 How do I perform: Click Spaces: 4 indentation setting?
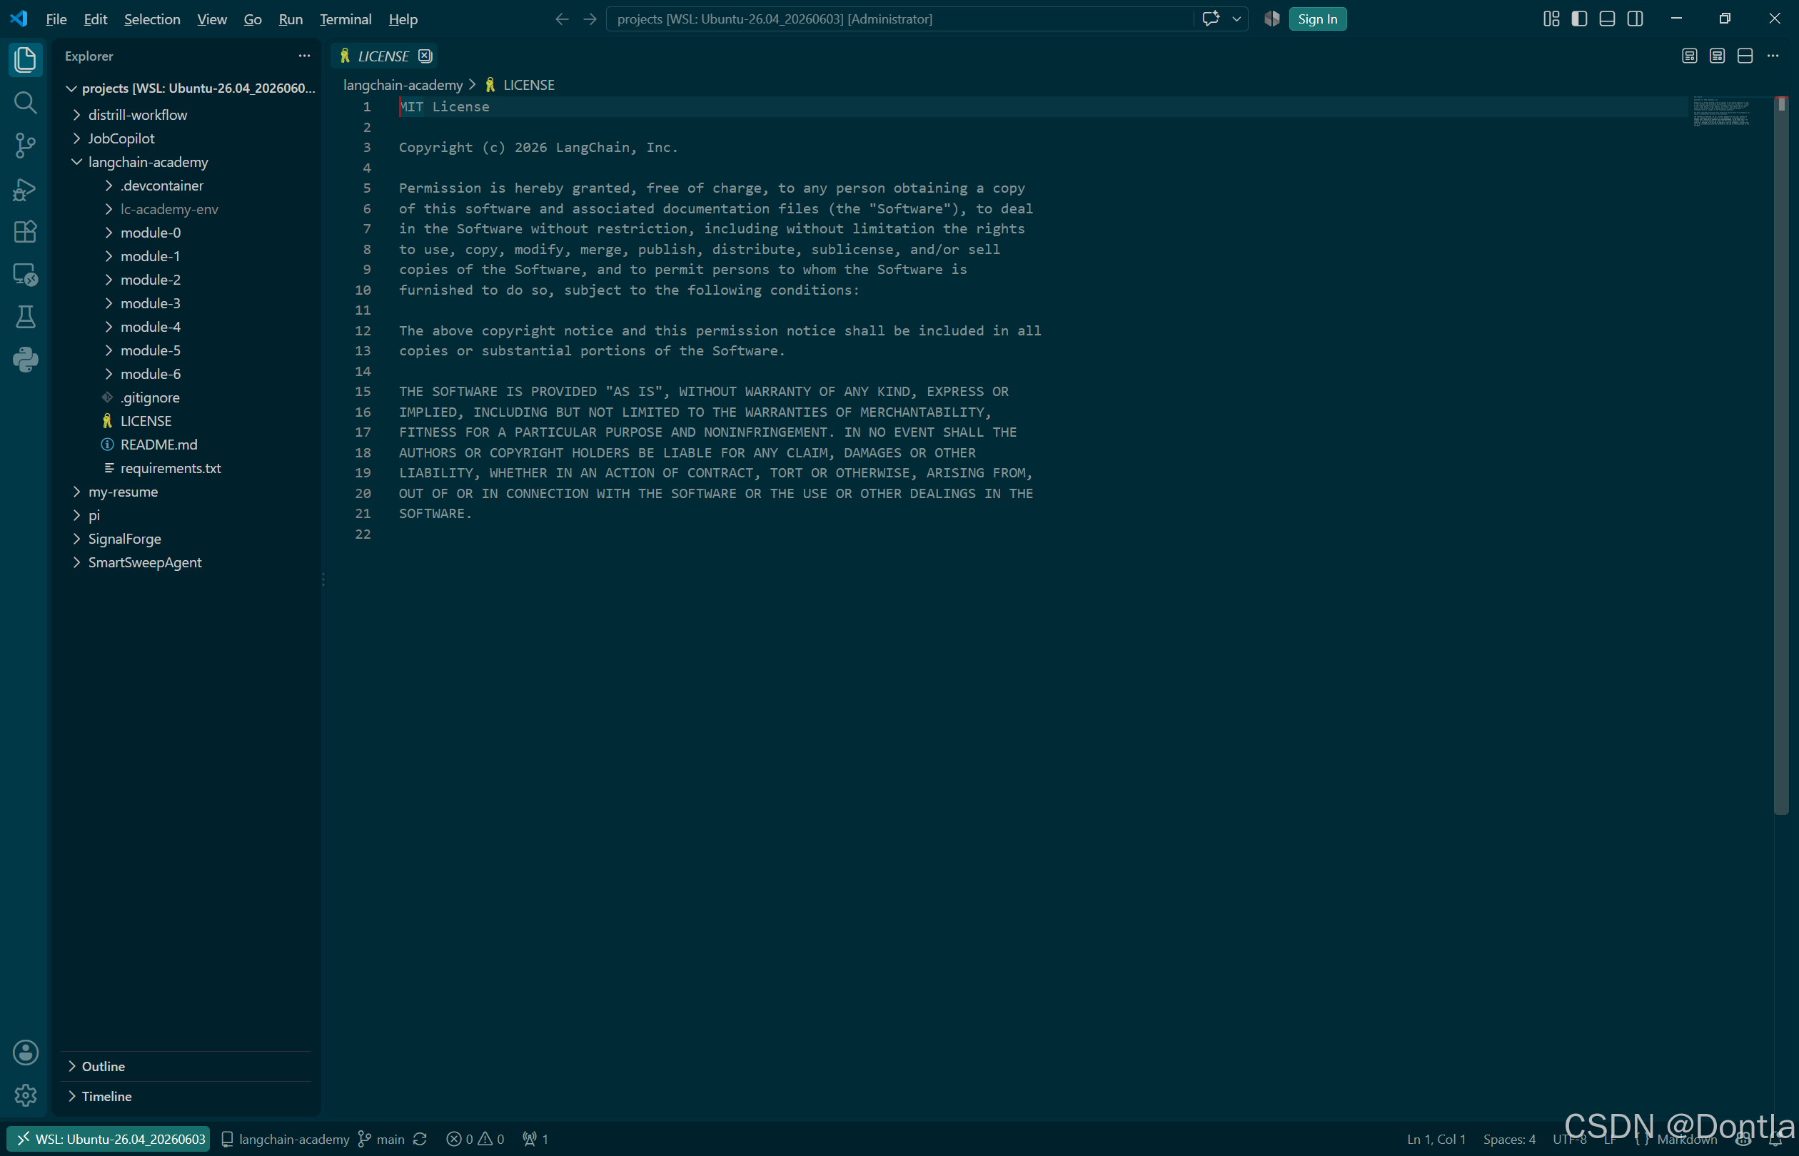pos(1508,1139)
